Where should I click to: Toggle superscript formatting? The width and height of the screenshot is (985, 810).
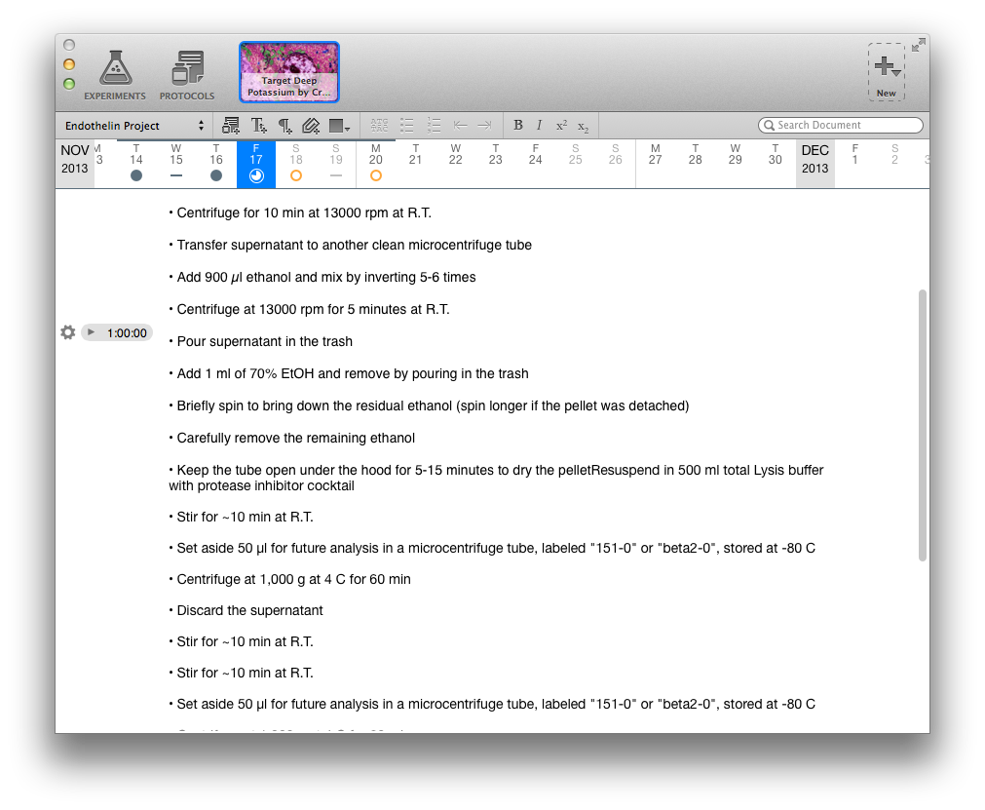(x=561, y=125)
